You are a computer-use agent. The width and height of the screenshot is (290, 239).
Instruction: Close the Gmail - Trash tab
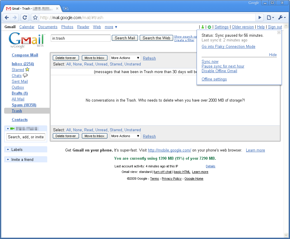click(x=57, y=9)
